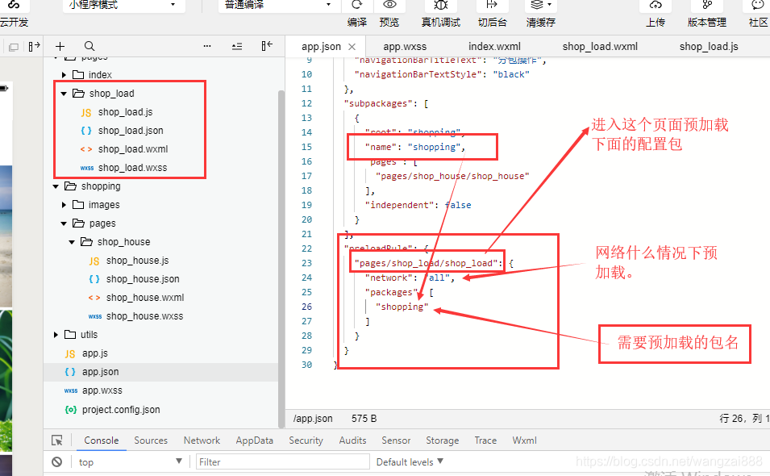Expand the index folder

coord(64,75)
